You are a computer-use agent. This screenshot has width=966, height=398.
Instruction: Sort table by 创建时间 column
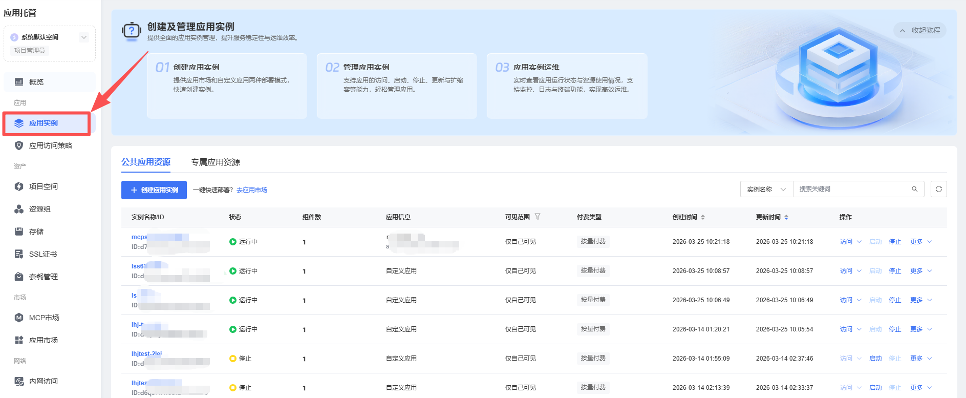click(x=702, y=217)
